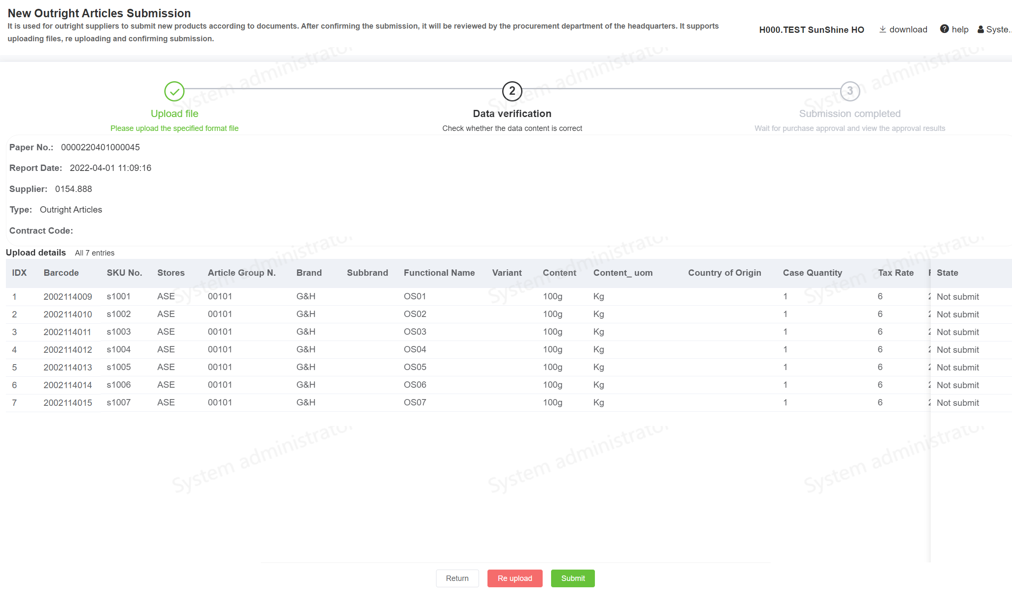
Task: Click the Tax Rate column header
Action: click(895, 273)
